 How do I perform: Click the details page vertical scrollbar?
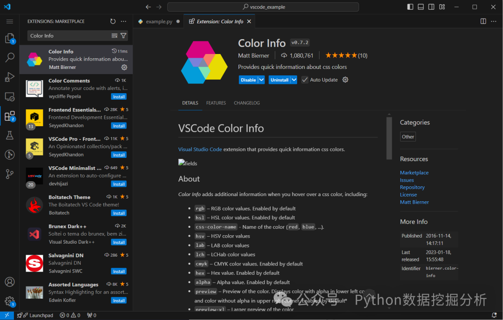[389, 138]
